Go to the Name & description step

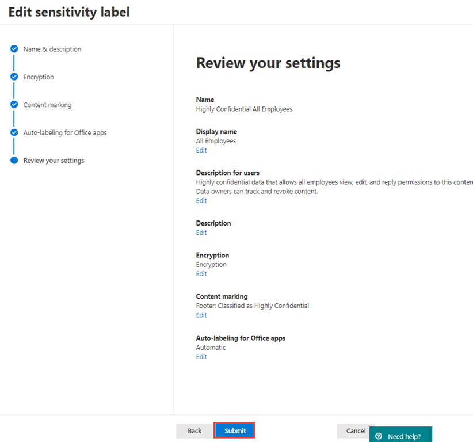point(52,49)
